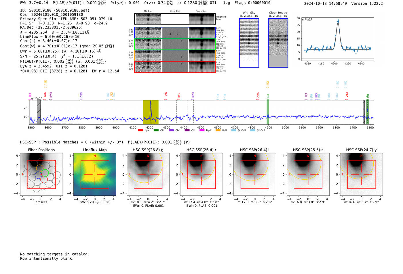The image size is (403, 274).
Task: Click the EW: 3.7±0.2Å header value
Action: click(34, 3)
